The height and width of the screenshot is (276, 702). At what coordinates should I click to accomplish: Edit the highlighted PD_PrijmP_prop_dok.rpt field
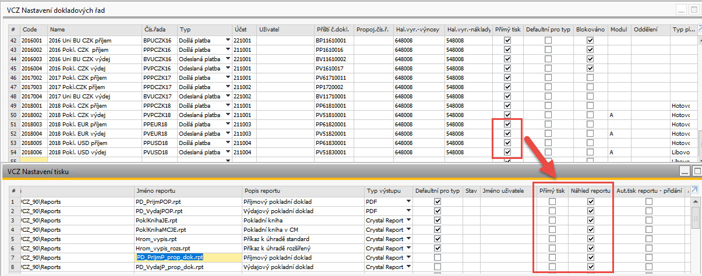tap(188, 257)
